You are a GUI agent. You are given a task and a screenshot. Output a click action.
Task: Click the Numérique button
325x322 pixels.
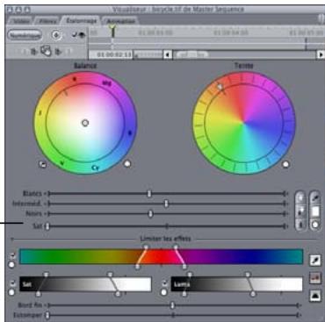(25, 35)
